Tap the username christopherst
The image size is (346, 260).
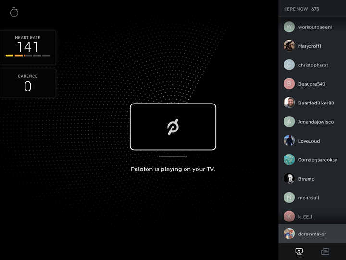313,65
